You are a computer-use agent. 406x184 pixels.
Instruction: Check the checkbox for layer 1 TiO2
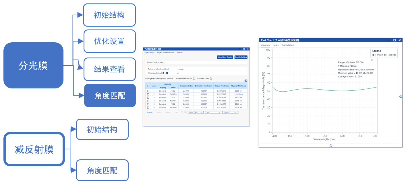[x=148, y=91]
